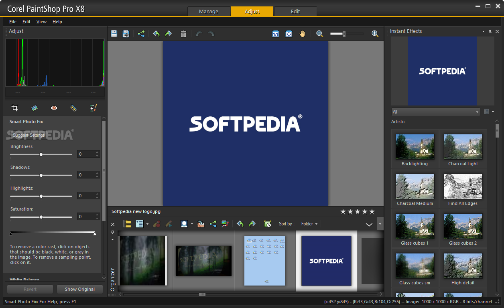Image resolution: width=504 pixels, height=308 pixels.
Task: Select the Straighten tool in the Adjust panel
Action: pyautogui.click(x=35, y=108)
